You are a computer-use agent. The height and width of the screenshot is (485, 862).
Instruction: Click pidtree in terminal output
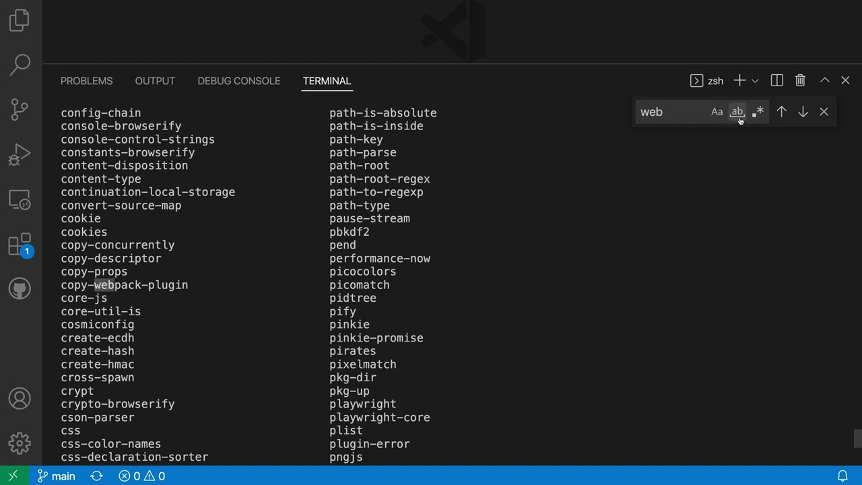353,298
